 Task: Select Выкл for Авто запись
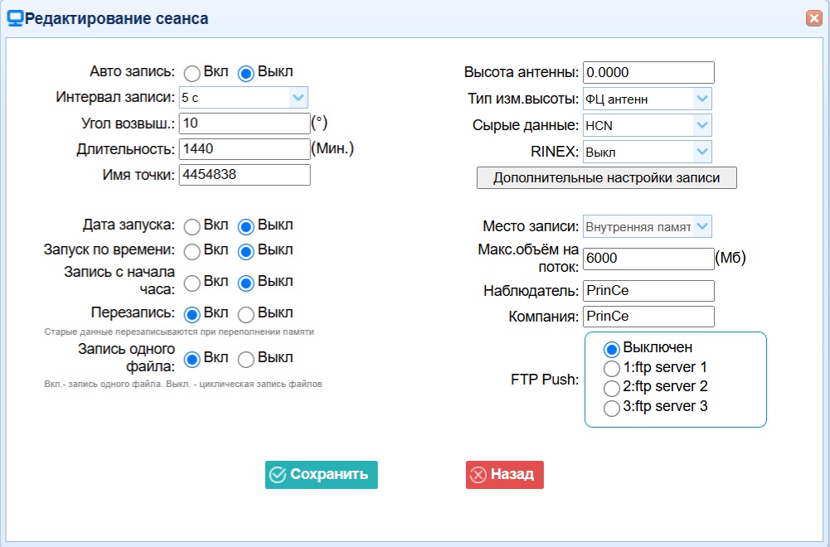[245, 73]
